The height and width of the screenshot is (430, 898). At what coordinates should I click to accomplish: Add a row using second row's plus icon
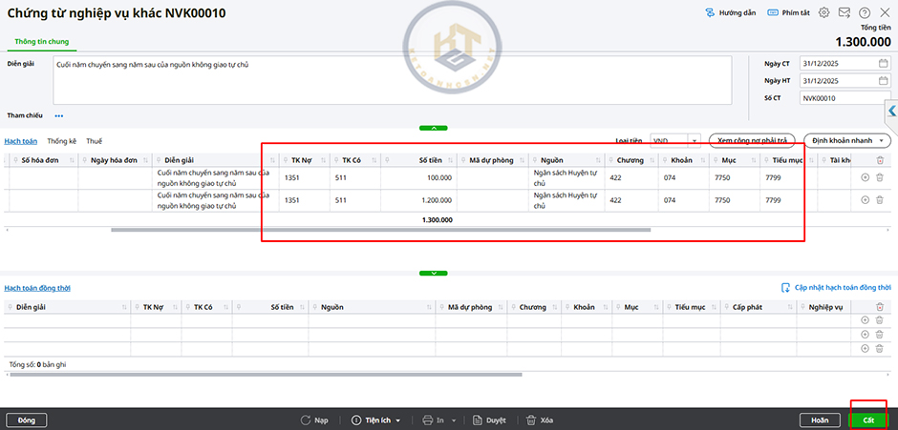[x=866, y=199]
